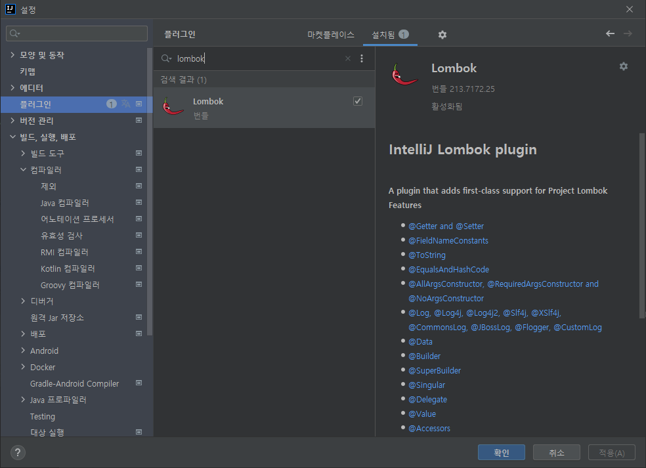Click the project-level icon beside 플러그인
This screenshot has width=646, height=468.
coord(139,104)
